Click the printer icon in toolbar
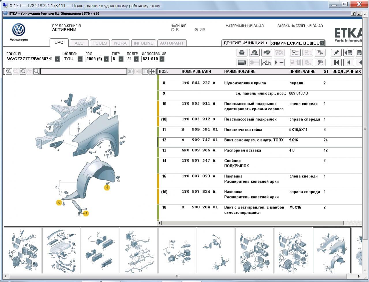This screenshot has height=282, width=369. pos(242,53)
